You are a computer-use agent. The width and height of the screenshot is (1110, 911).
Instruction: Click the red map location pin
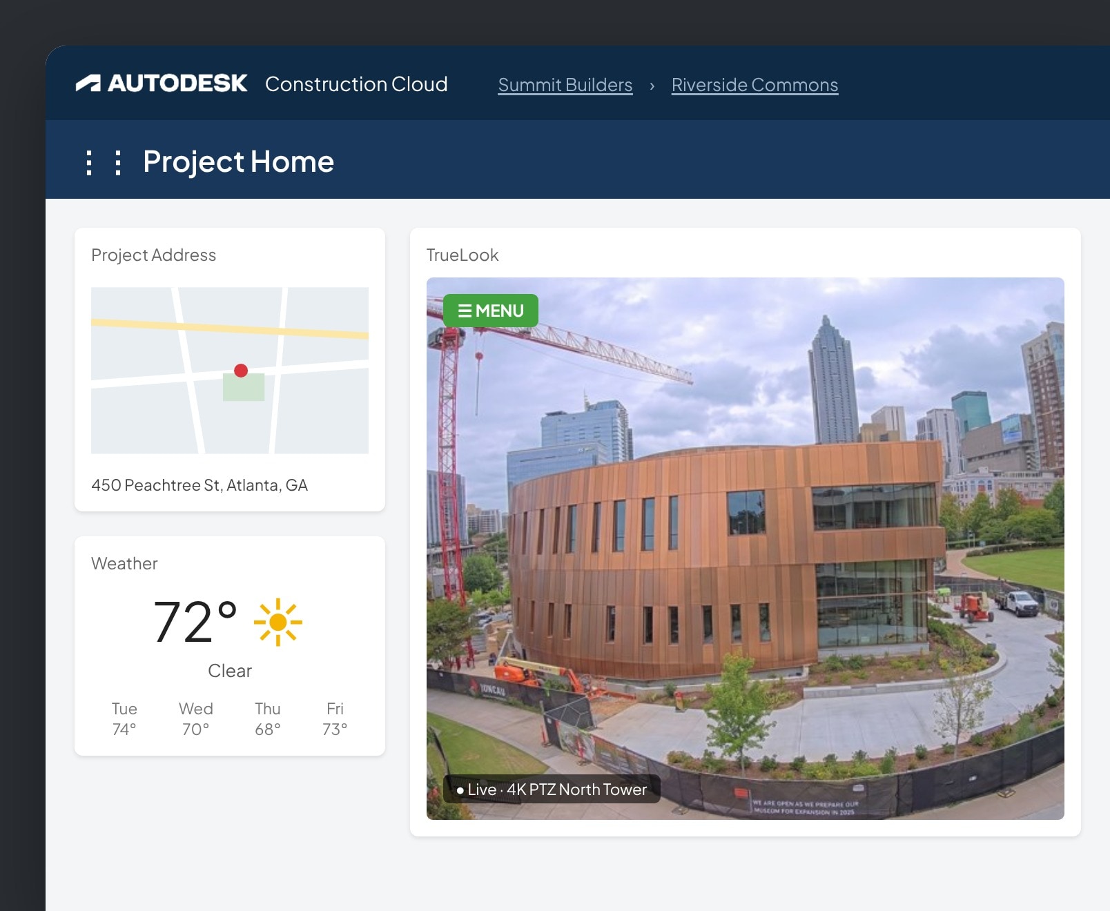(x=241, y=371)
